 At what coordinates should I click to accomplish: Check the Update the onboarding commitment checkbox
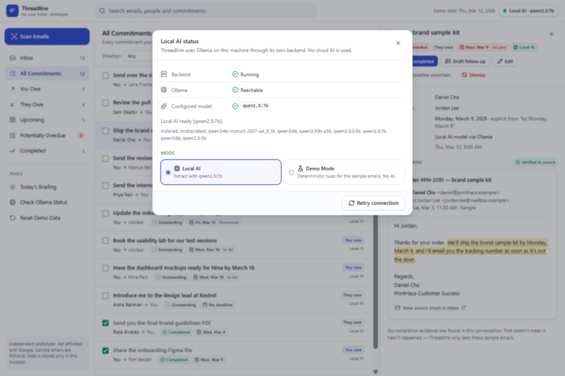pyautogui.click(x=106, y=214)
